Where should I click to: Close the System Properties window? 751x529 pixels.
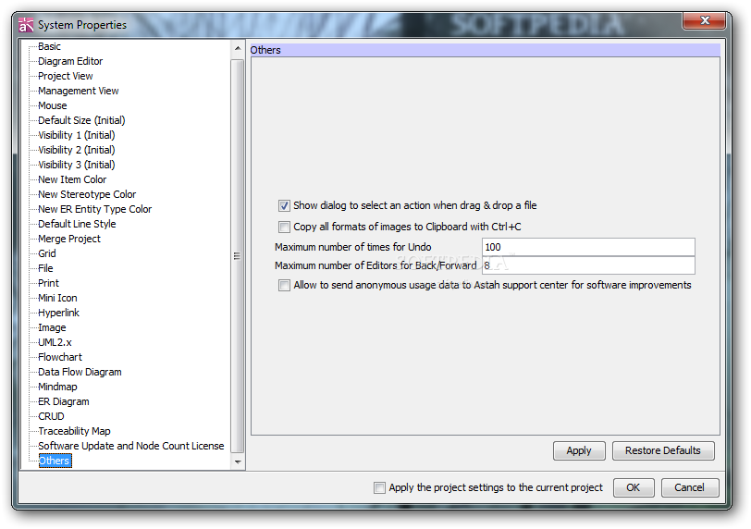[705, 20]
